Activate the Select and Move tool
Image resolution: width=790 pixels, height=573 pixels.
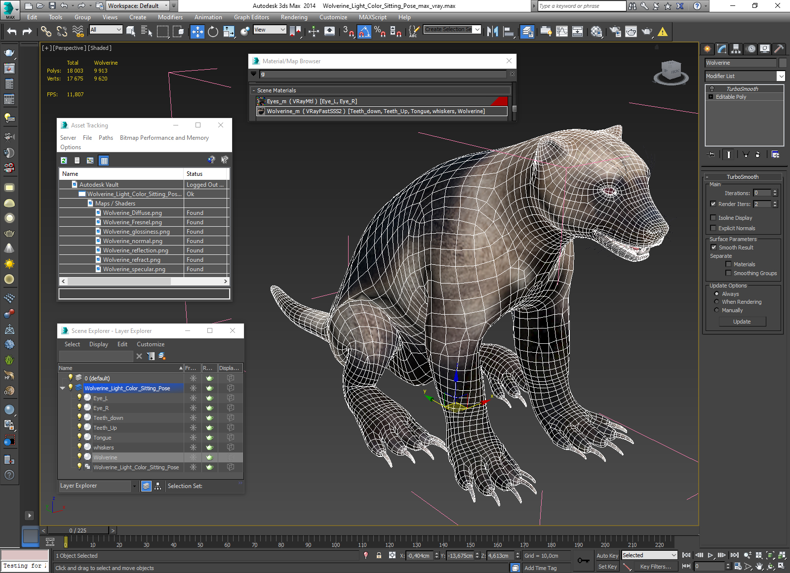click(197, 32)
